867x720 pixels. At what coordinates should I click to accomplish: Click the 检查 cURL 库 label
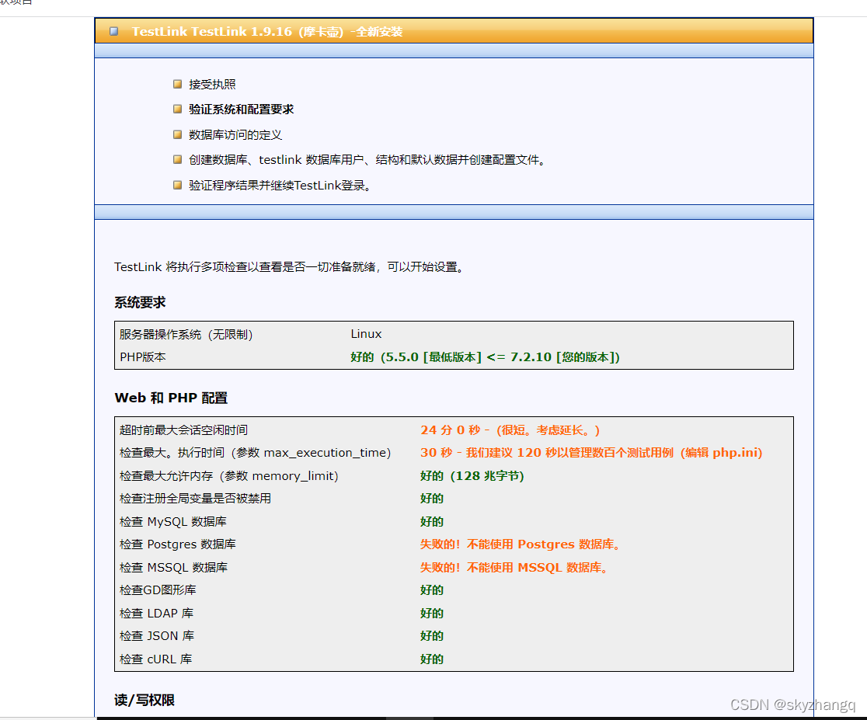pyautogui.click(x=156, y=659)
